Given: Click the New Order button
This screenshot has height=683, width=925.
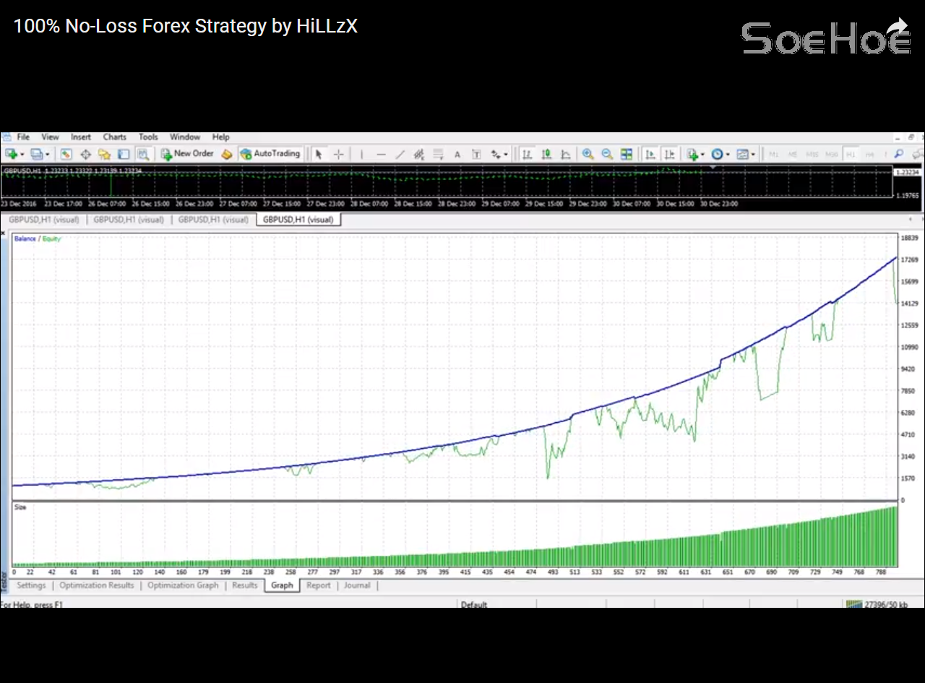Looking at the screenshot, I should point(187,154).
